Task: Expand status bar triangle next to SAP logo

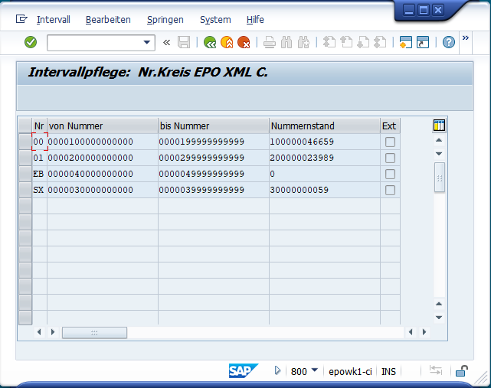Action: point(277,371)
